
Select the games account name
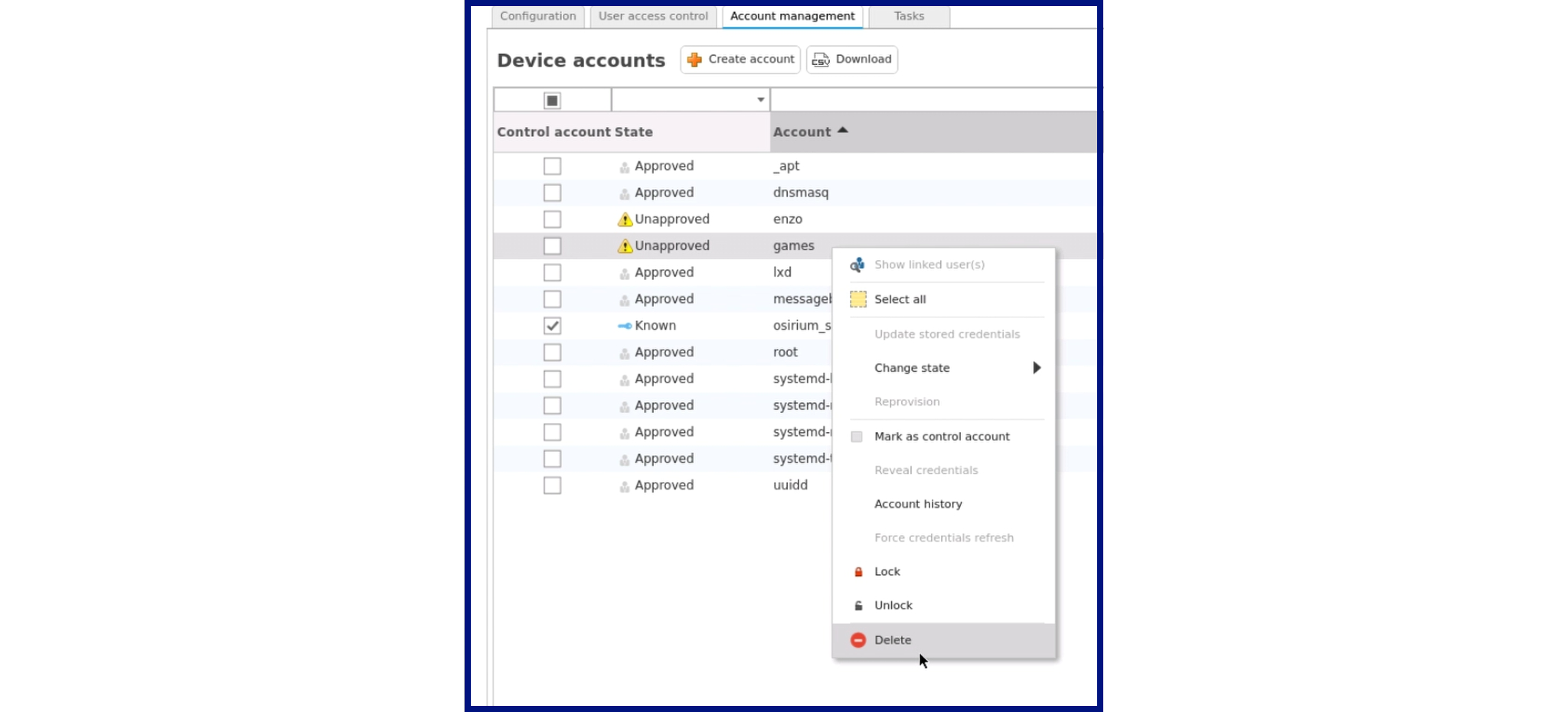[x=794, y=246]
